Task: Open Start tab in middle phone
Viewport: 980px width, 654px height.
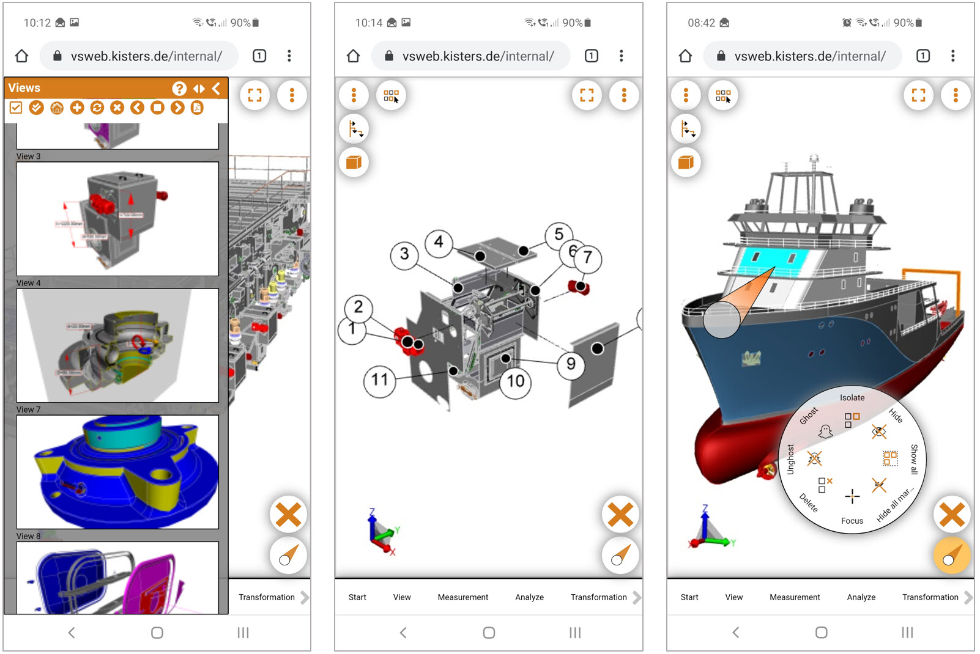Action: click(357, 597)
